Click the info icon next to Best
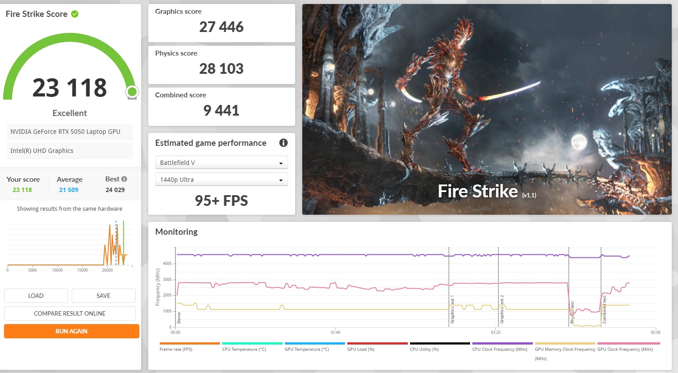The image size is (678, 373). tap(124, 179)
